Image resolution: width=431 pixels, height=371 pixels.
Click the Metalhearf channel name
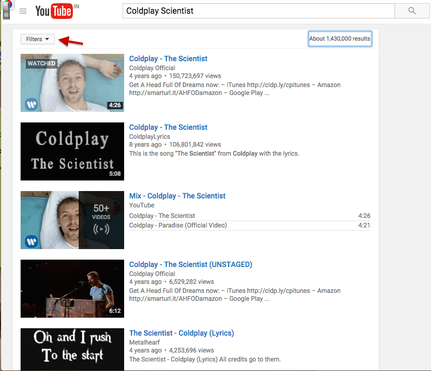point(144,342)
